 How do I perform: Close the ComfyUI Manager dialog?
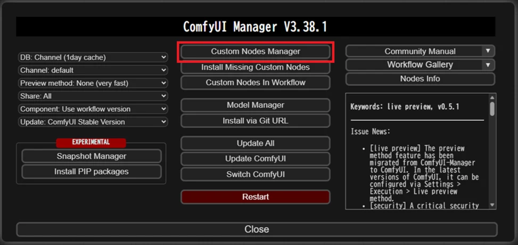(257, 230)
